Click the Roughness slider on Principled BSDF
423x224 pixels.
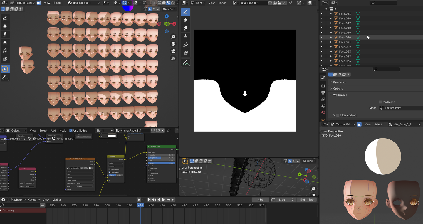click(x=162, y=158)
